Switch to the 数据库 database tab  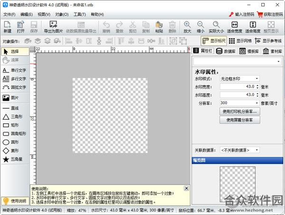[x=226, y=51]
